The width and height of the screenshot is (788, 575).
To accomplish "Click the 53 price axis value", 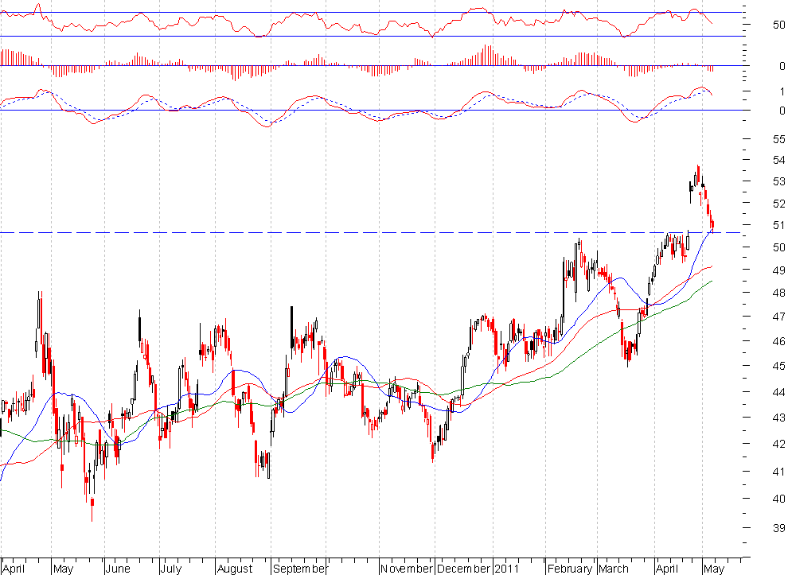I will click(779, 181).
